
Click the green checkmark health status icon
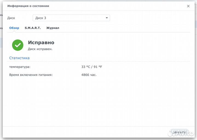18,45
